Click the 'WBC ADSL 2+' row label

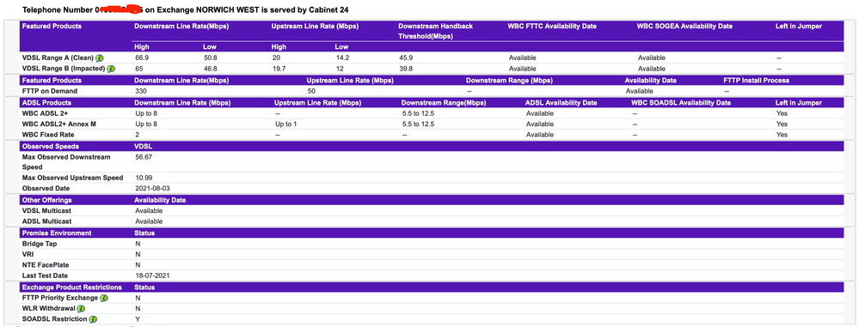click(45, 114)
